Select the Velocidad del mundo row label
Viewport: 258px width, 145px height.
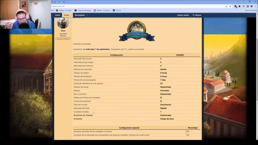click(83, 59)
